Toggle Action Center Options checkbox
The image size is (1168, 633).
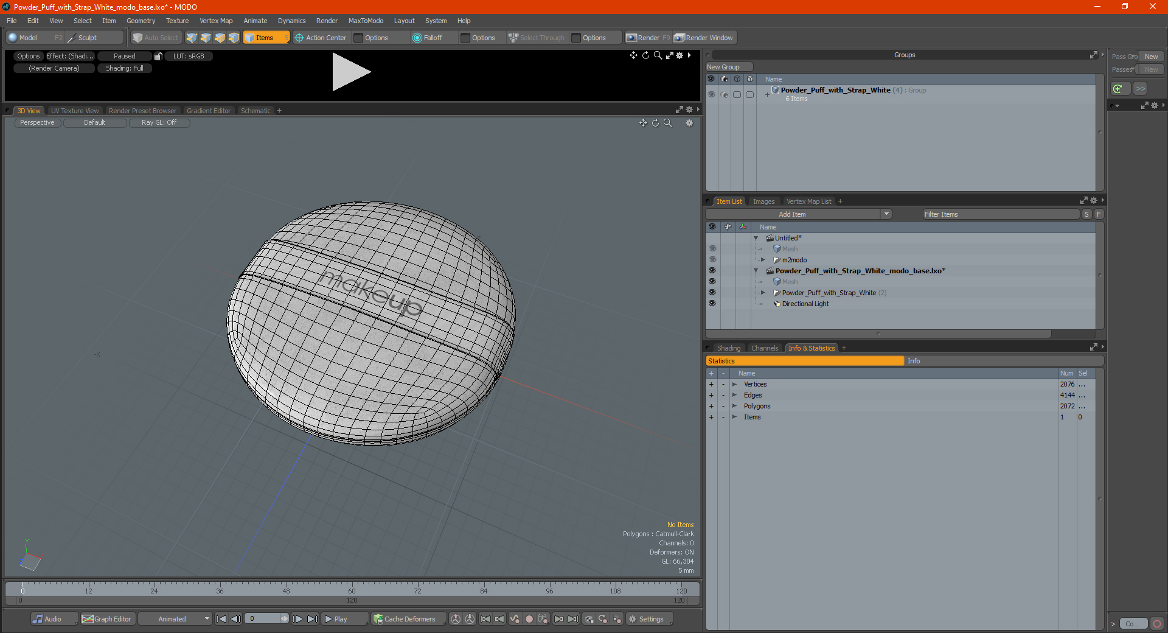[x=358, y=38]
